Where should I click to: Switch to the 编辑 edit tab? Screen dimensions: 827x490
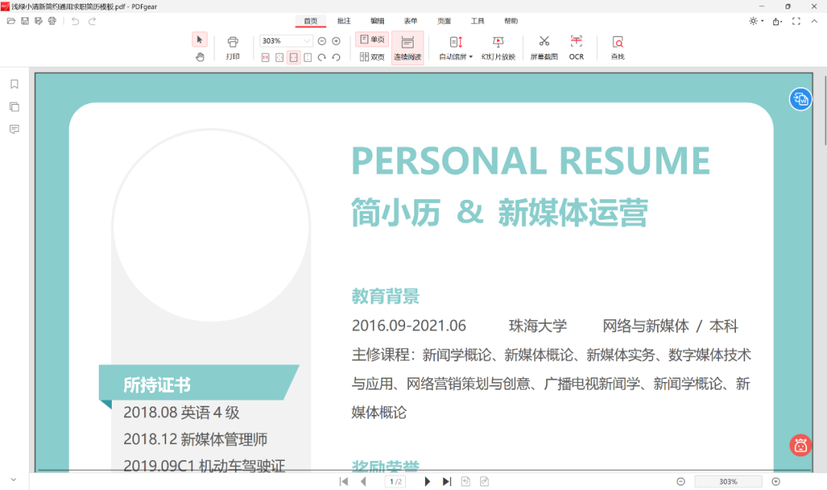[377, 21]
